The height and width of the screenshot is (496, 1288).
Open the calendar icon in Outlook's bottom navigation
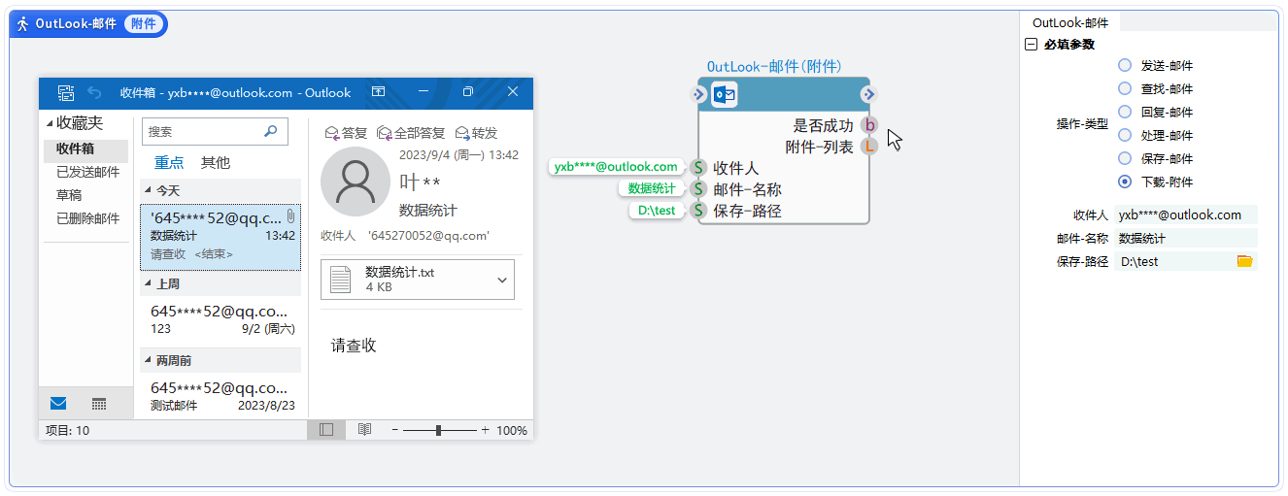[99, 404]
